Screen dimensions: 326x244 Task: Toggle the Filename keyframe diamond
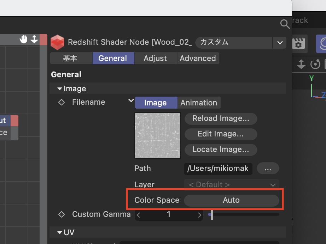click(62, 102)
